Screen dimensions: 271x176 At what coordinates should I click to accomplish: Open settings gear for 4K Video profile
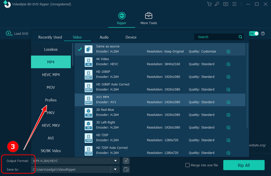[228, 64]
